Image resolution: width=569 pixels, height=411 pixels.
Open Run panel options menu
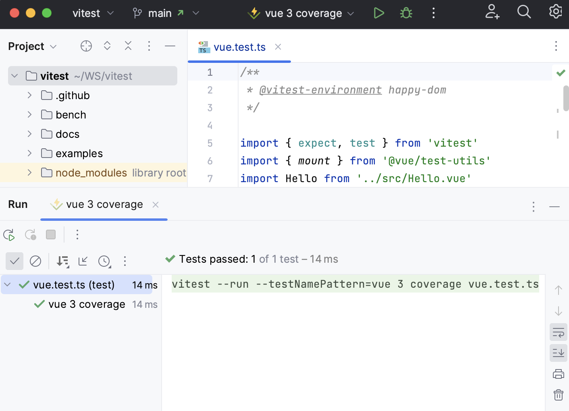534,207
